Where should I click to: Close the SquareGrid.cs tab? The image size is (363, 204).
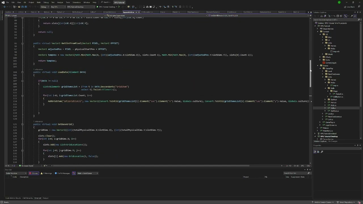click(139, 12)
